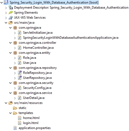Collapse the com.springjava.service package
Screen dimensions: 129x131
[11, 93]
